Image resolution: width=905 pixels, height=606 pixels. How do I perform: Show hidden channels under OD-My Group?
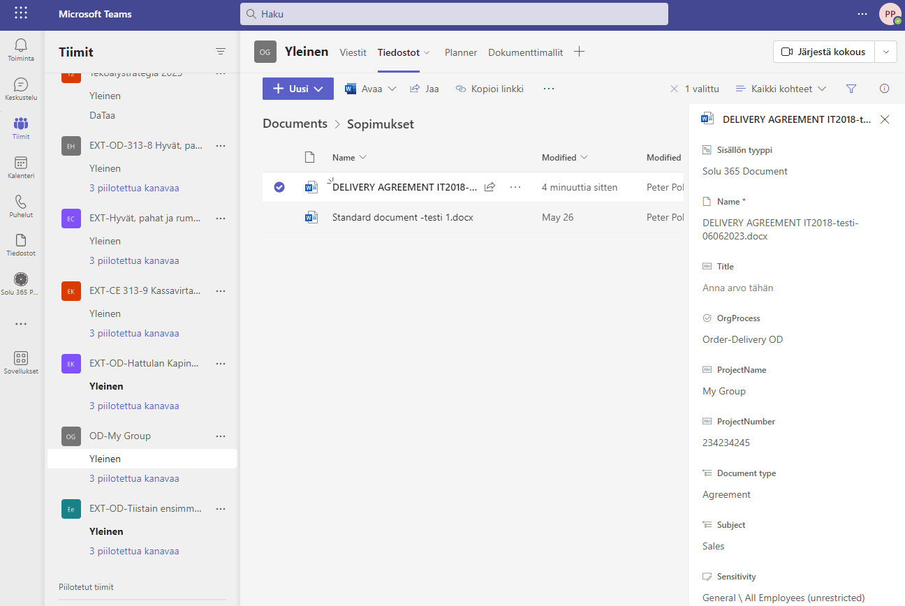134,478
